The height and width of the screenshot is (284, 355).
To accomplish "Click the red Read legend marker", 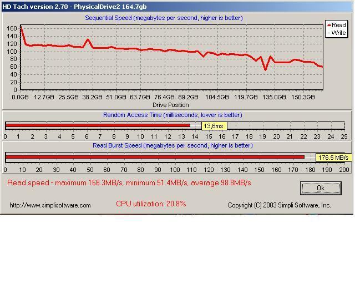I will (329, 26).
